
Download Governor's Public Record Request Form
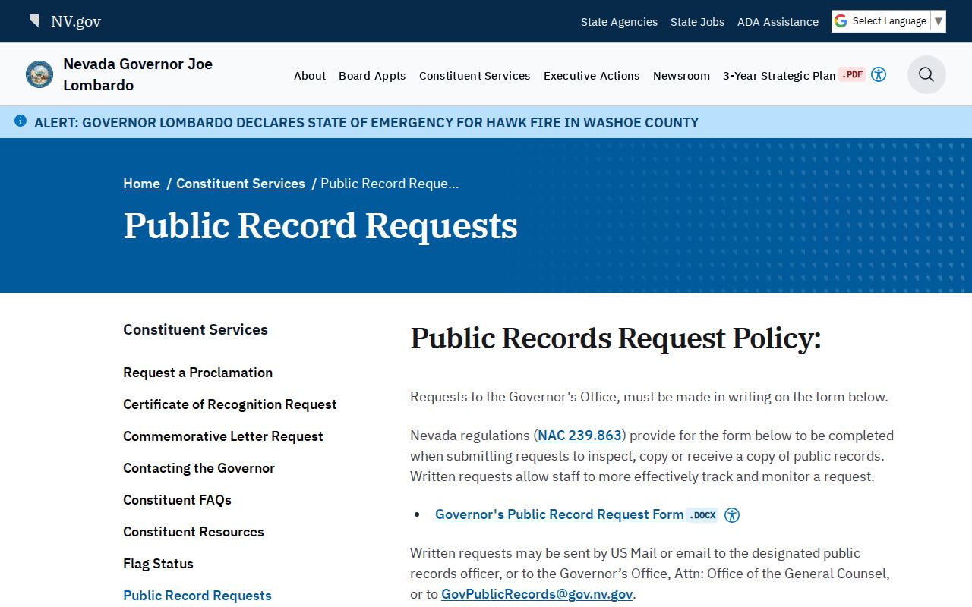(x=560, y=514)
